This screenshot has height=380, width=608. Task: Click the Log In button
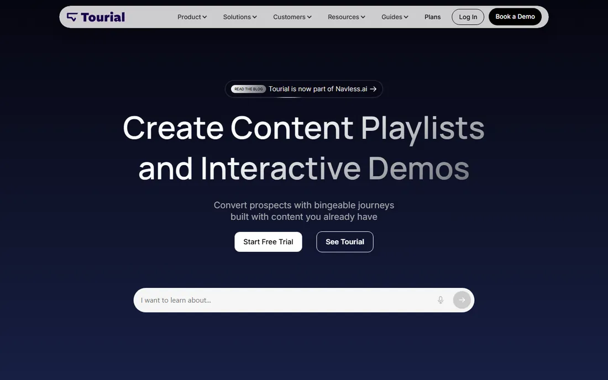(468, 17)
